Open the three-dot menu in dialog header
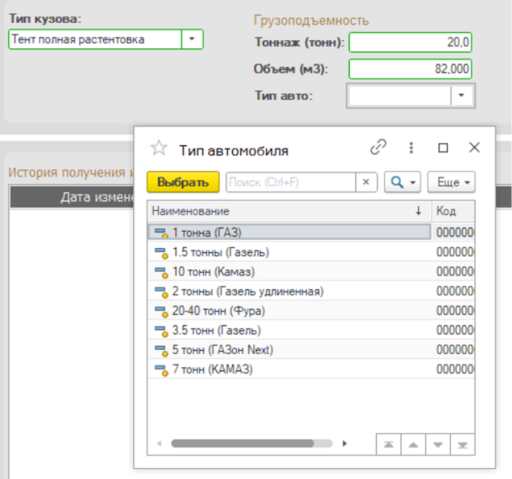 click(411, 148)
